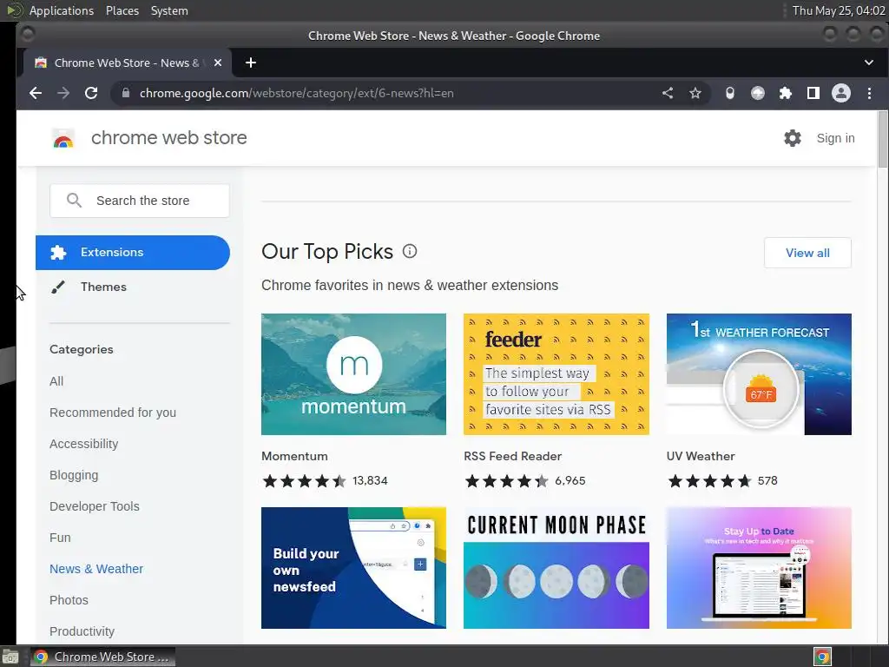Click the Search the store field

pos(140,201)
